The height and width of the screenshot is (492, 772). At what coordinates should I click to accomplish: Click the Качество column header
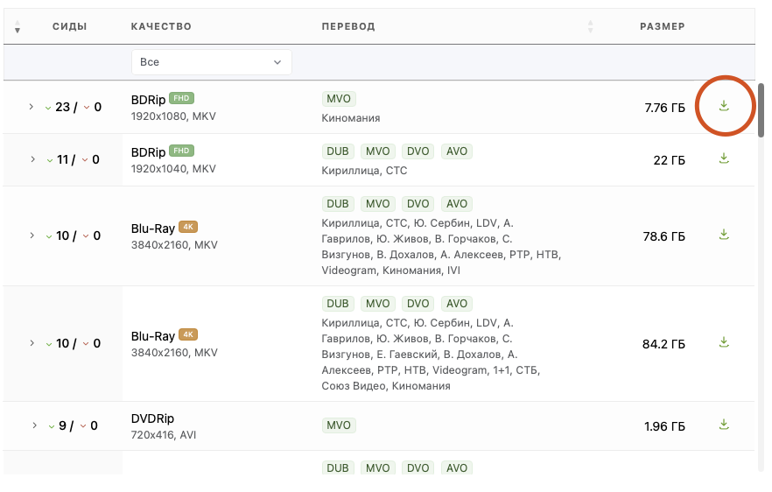tap(161, 26)
